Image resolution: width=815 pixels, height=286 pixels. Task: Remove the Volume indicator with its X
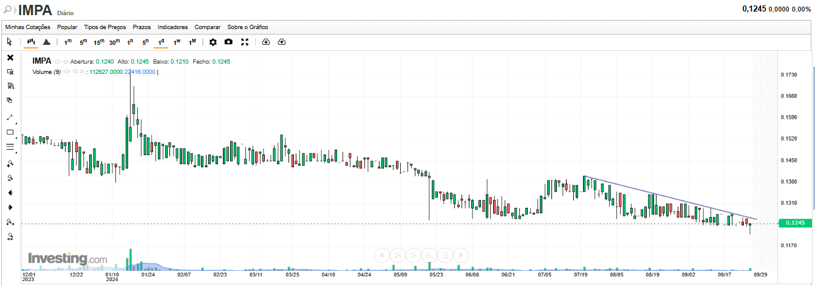[83, 71]
